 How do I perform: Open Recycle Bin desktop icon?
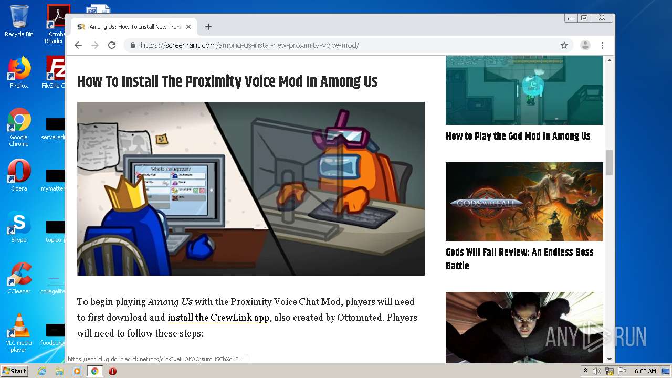(x=19, y=21)
